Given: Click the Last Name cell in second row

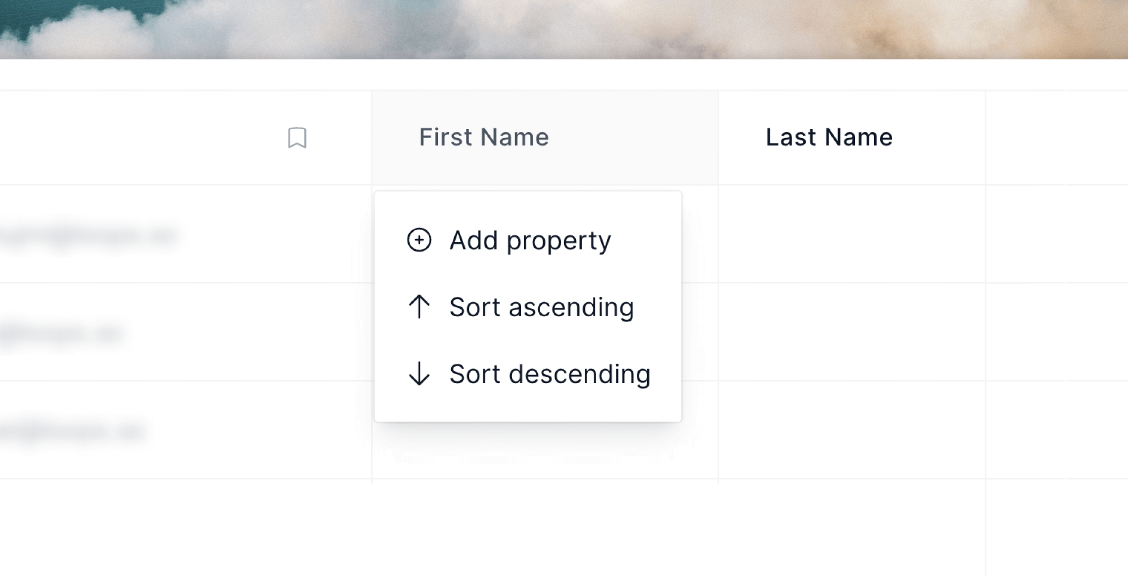Looking at the screenshot, I should (x=852, y=332).
